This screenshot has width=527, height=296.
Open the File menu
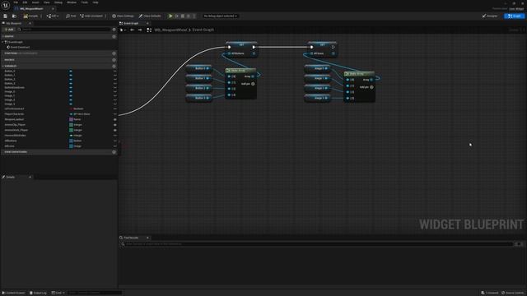tap(16, 2)
